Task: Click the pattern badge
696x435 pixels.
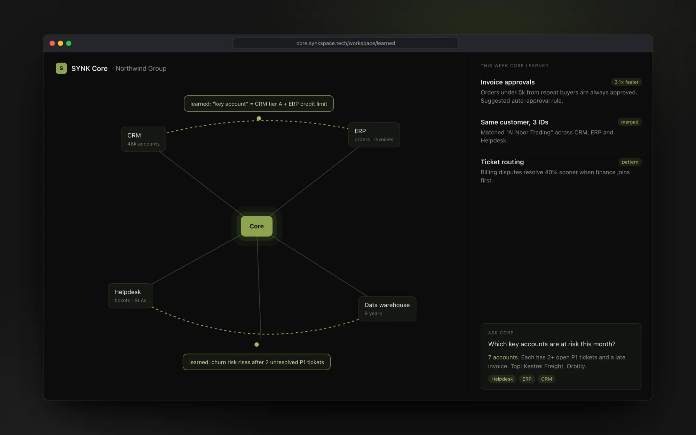Action: tap(630, 162)
